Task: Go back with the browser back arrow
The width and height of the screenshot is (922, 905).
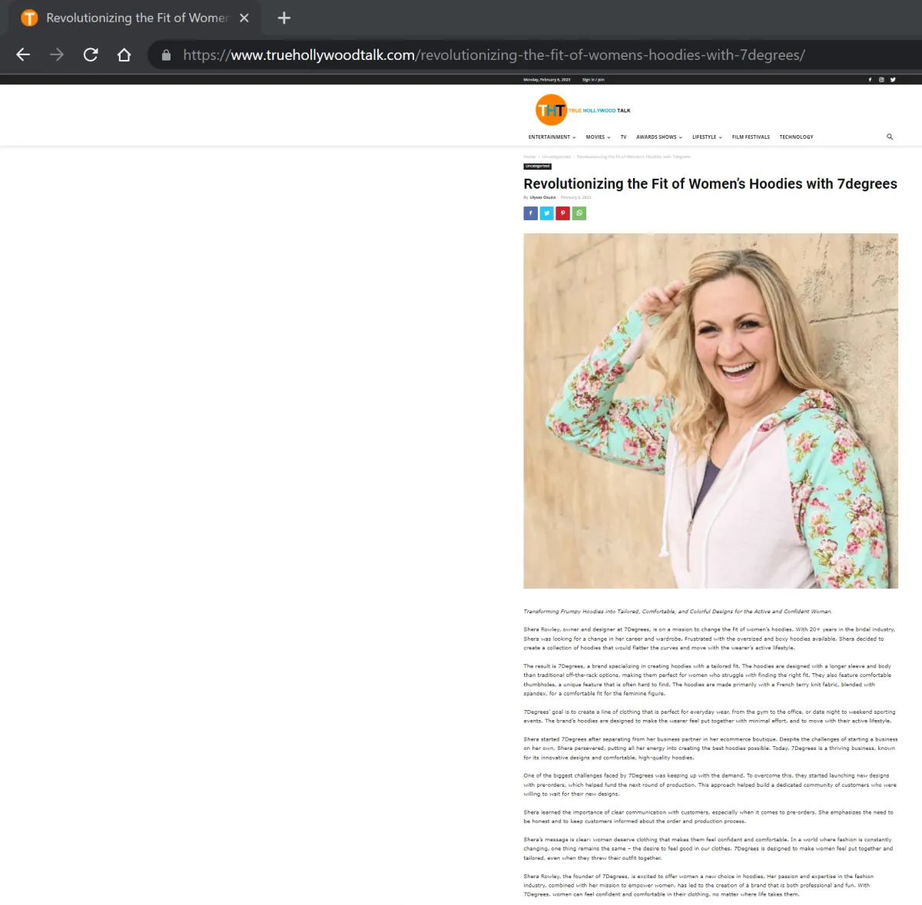Action: 23,54
